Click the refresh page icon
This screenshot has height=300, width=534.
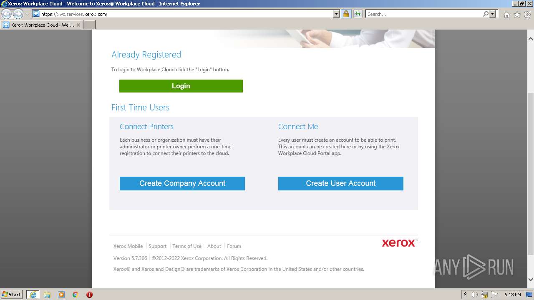(358, 14)
